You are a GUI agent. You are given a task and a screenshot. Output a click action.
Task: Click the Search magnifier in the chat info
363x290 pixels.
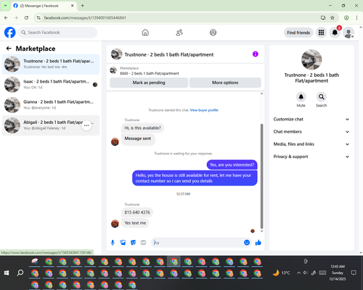point(322,97)
